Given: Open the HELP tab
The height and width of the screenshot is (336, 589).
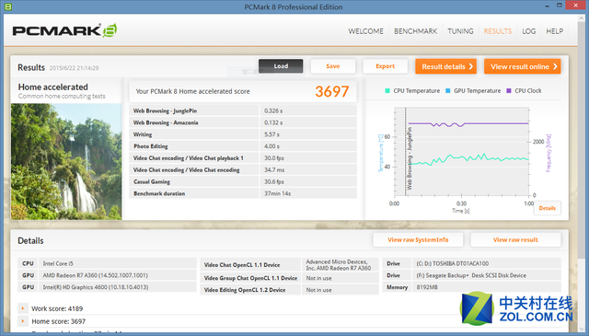Looking at the screenshot, I should [x=554, y=31].
